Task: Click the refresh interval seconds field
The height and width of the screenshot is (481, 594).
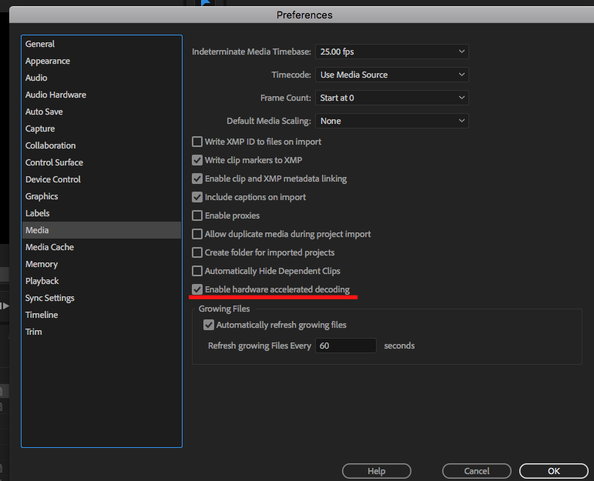Action: tap(345, 346)
